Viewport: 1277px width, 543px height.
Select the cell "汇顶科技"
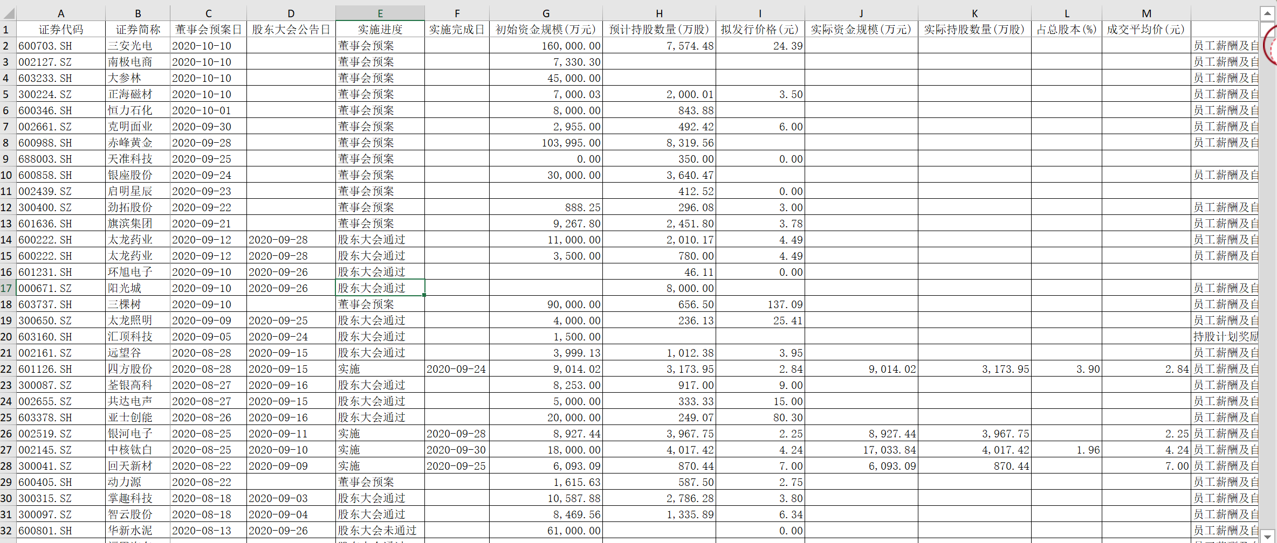coord(138,336)
